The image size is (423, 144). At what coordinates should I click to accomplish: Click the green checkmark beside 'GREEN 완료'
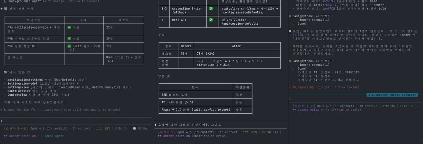[69, 46]
